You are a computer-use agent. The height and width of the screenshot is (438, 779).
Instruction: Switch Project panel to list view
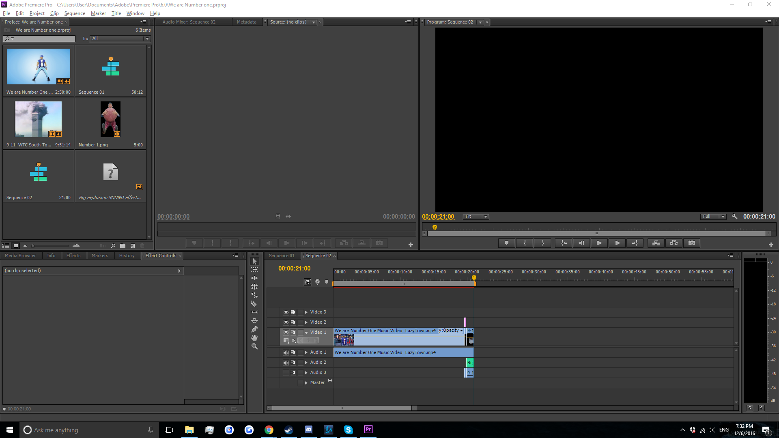click(x=6, y=246)
